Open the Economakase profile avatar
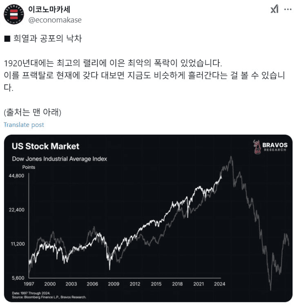This screenshot has height=307, width=297. point(14,14)
